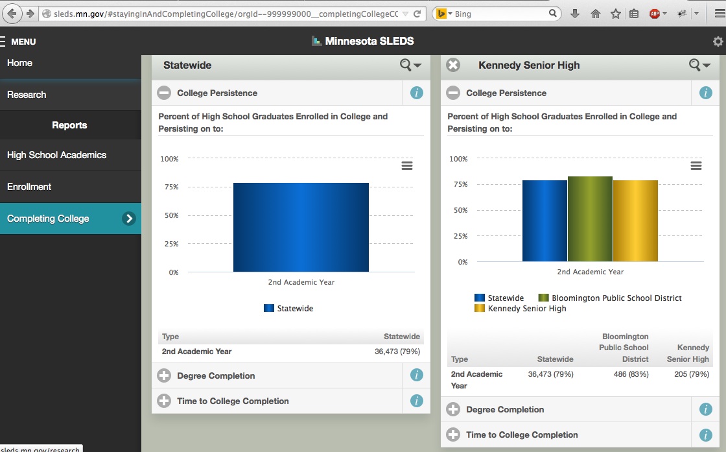Select the 36,473 (79%) Statewide table cell
The image size is (726, 452).
[x=397, y=351]
